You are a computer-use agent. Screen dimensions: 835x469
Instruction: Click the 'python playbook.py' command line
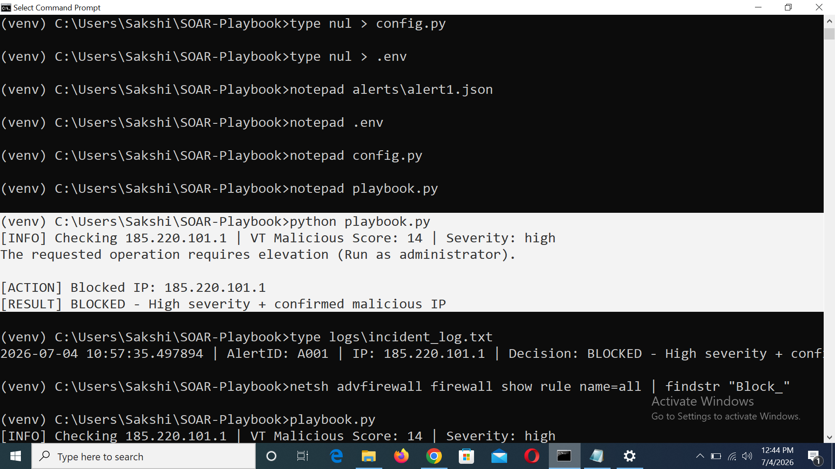[x=215, y=221]
